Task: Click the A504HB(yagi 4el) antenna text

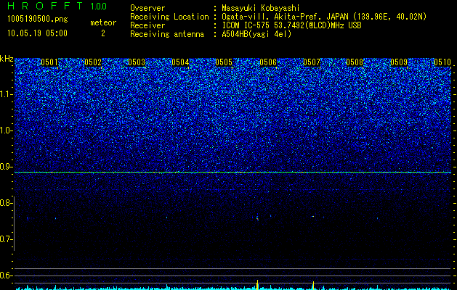Action: 256,34
